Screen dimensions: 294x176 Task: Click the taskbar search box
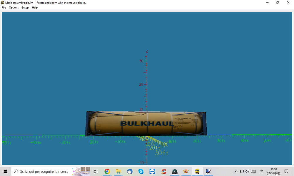pyautogui.click(x=51, y=171)
